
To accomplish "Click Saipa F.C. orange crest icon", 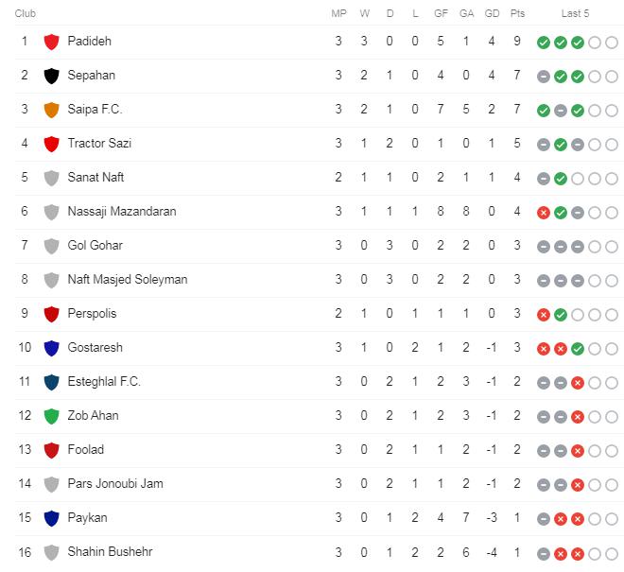I will click(52, 110).
